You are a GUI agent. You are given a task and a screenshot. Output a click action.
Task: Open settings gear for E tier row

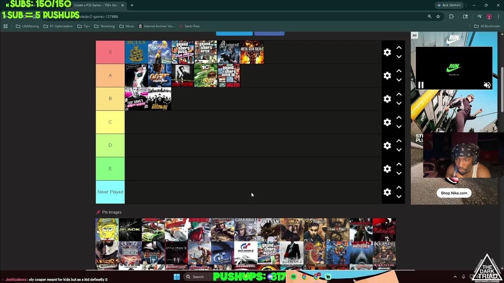(387, 169)
